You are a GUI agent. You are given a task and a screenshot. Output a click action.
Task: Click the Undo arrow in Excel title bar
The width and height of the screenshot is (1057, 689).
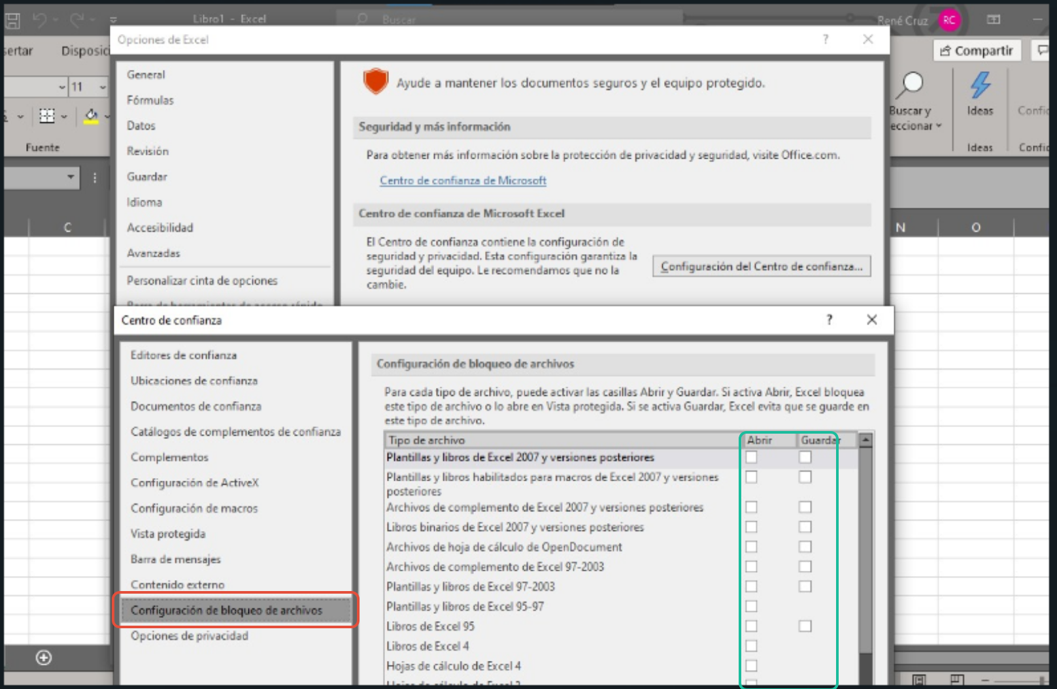pos(39,21)
